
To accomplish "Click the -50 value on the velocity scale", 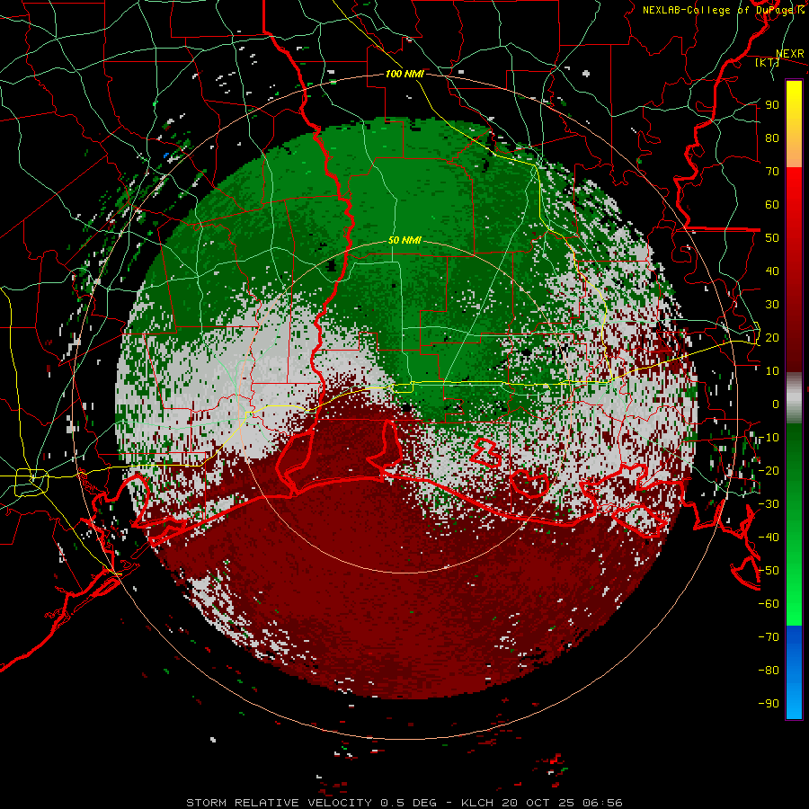I will 769,571.
